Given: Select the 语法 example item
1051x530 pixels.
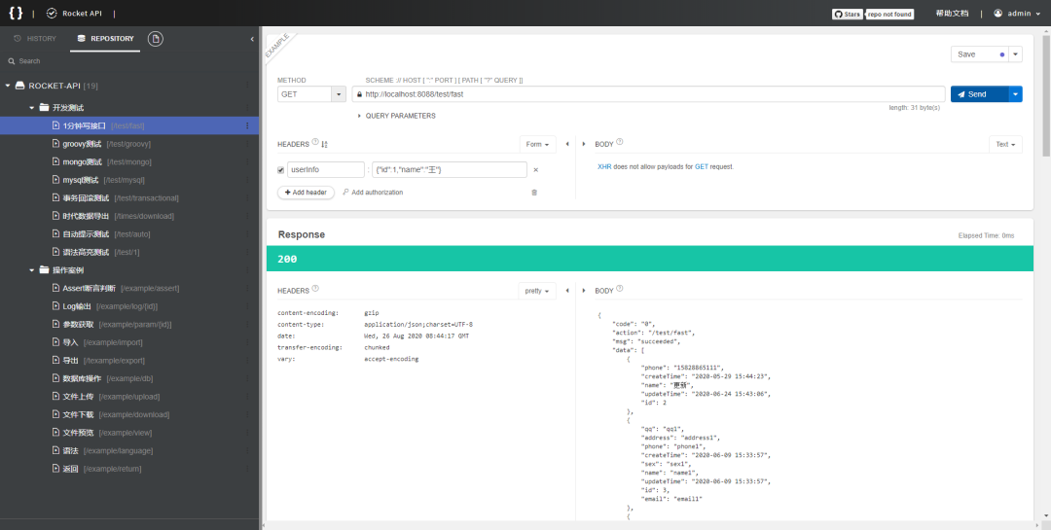Looking at the screenshot, I should pos(129,451).
